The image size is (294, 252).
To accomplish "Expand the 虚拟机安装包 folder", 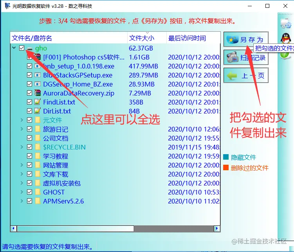I will [22, 183].
